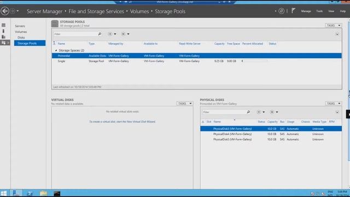Screen dimensions: 350x197
Task: Sort physical disks by Usage column
Action: pos(290,121)
